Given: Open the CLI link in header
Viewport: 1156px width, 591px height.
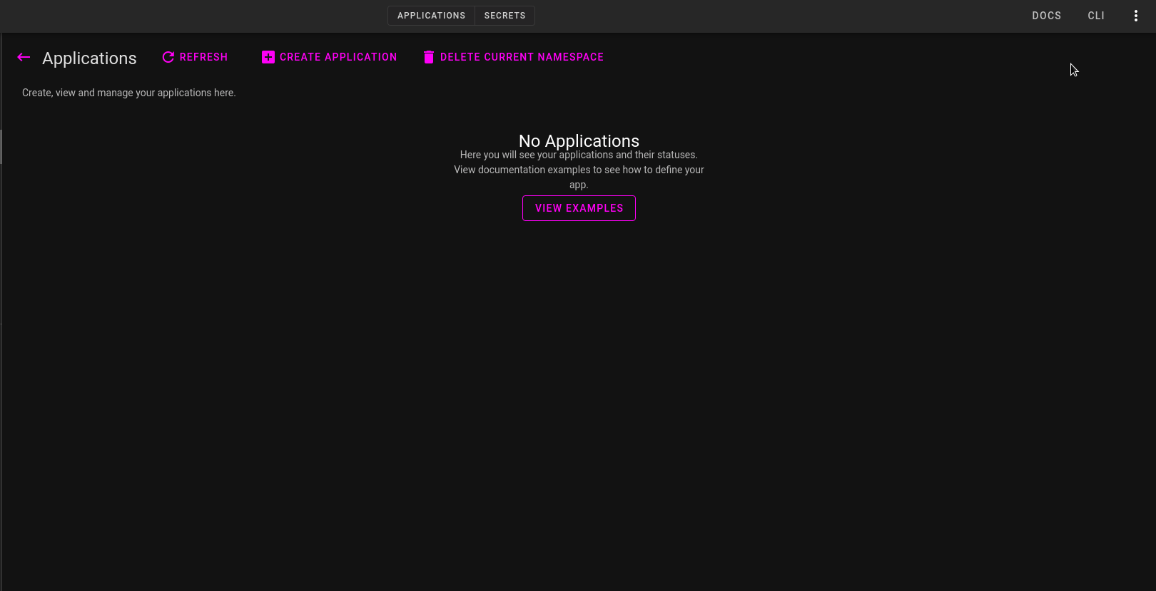Looking at the screenshot, I should tap(1096, 16).
